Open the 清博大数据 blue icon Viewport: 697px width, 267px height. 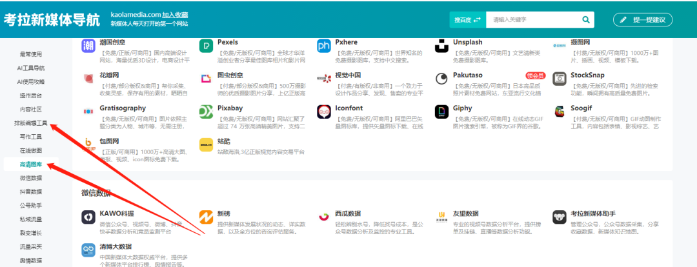pyautogui.click(x=88, y=250)
